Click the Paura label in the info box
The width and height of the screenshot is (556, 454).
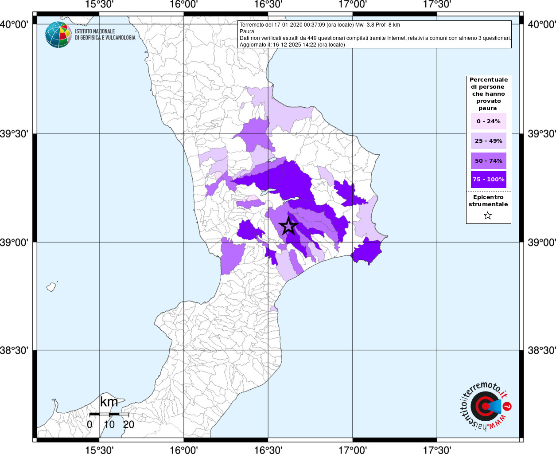[x=247, y=31]
